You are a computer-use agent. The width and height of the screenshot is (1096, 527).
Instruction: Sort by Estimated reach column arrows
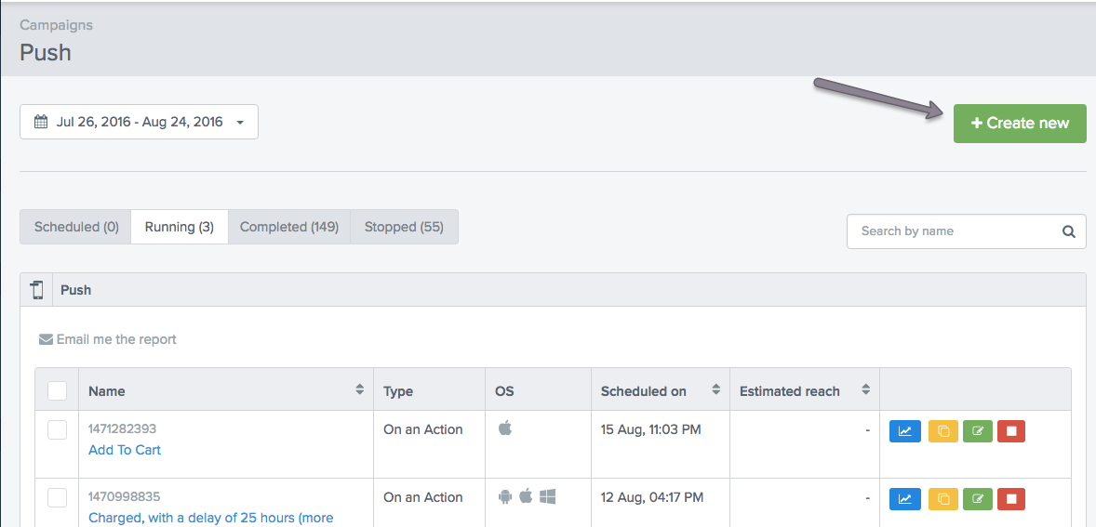click(866, 389)
